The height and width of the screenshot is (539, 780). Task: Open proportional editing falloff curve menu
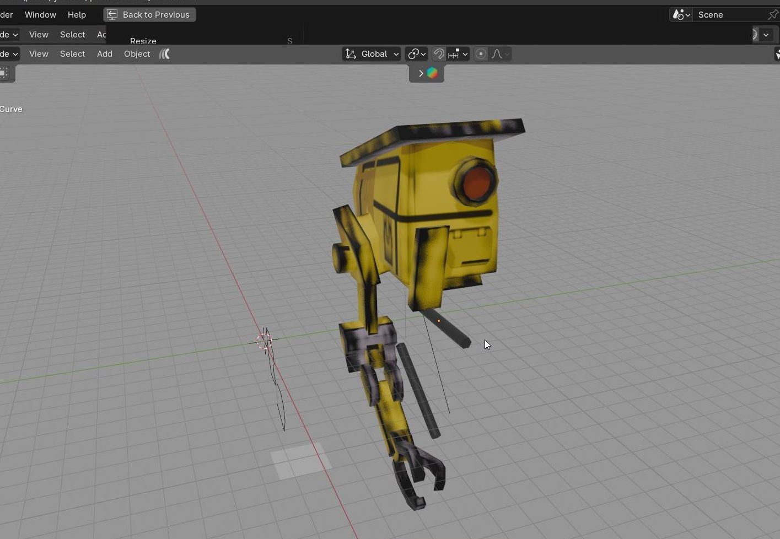[501, 54]
